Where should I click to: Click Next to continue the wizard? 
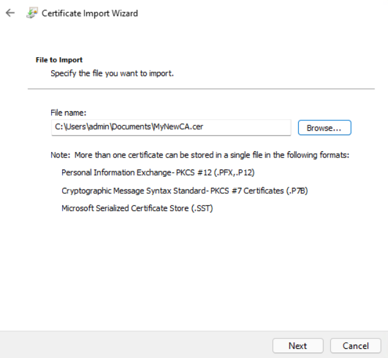pyautogui.click(x=298, y=346)
